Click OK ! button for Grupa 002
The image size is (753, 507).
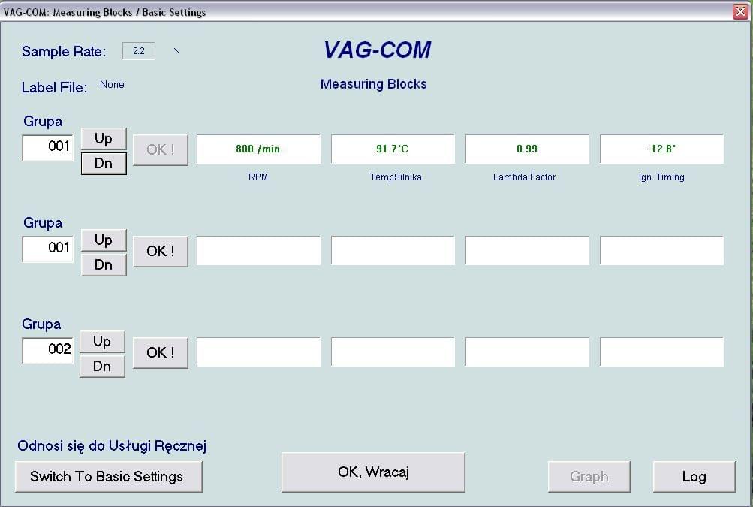coord(161,353)
